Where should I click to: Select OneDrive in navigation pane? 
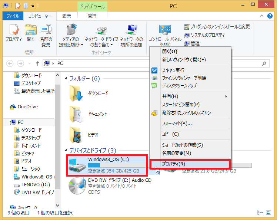click(x=24, y=107)
